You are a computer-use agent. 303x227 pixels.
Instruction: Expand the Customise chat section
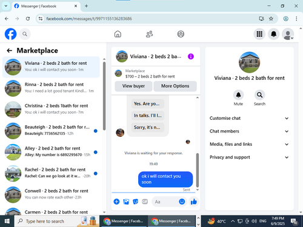point(249,118)
